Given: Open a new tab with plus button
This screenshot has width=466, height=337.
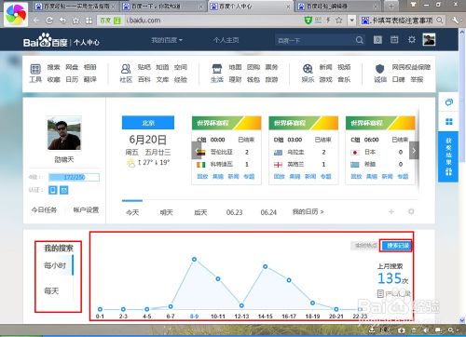Looking at the screenshot, I should click(x=391, y=6).
